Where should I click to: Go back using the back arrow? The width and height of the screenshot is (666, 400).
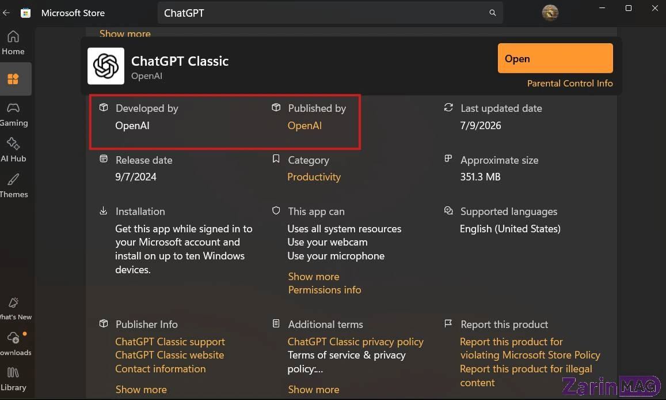tap(6, 13)
